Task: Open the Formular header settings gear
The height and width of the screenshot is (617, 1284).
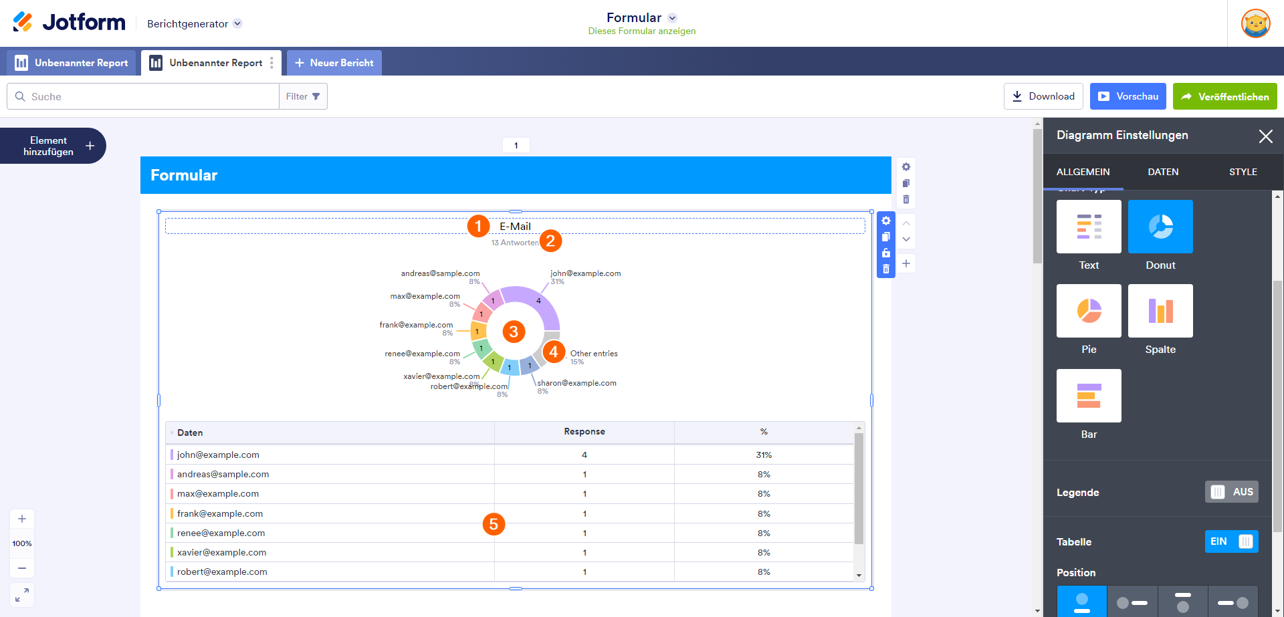Action: [905, 167]
